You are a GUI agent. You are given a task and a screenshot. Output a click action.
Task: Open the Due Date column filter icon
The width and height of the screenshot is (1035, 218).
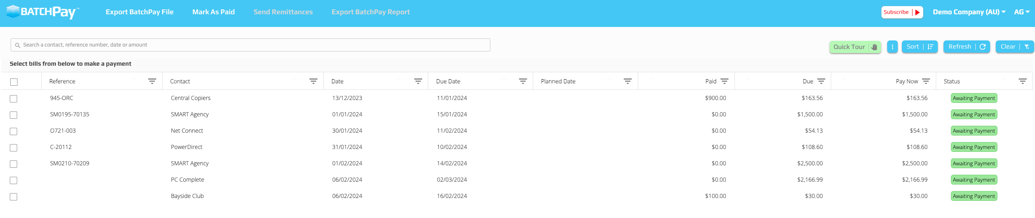[x=523, y=81]
